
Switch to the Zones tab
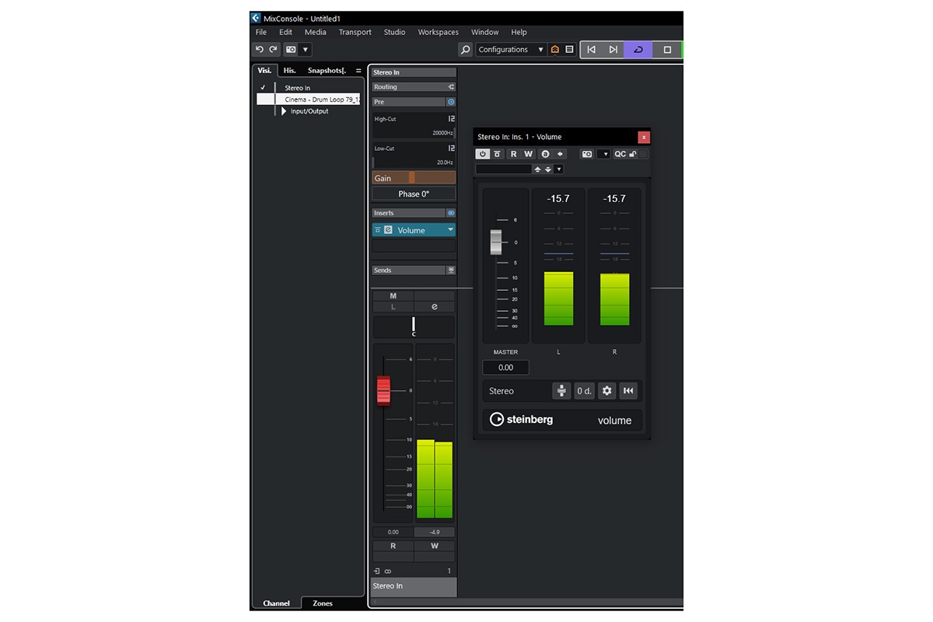tap(322, 603)
